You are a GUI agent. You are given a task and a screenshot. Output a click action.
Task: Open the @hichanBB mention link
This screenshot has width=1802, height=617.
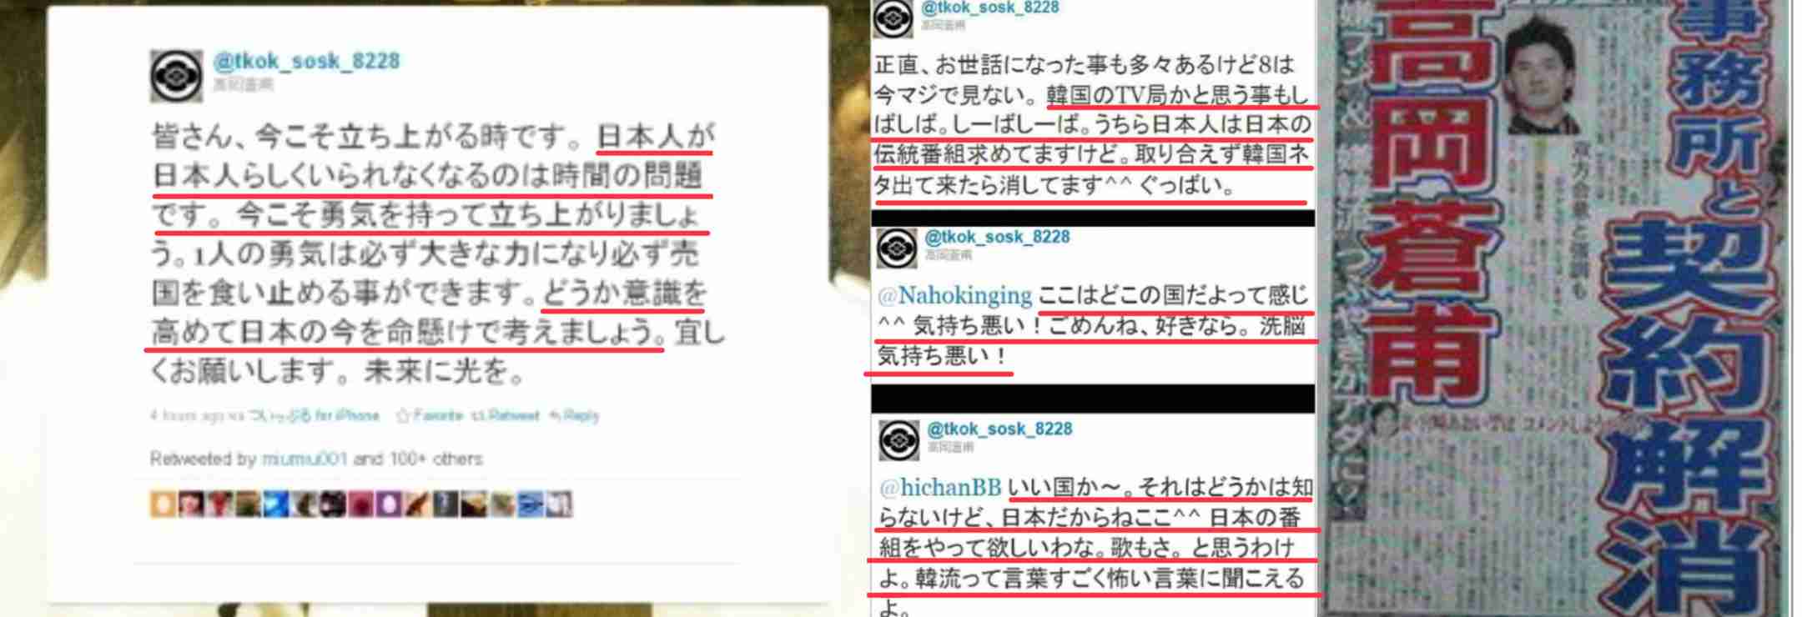(x=939, y=487)
